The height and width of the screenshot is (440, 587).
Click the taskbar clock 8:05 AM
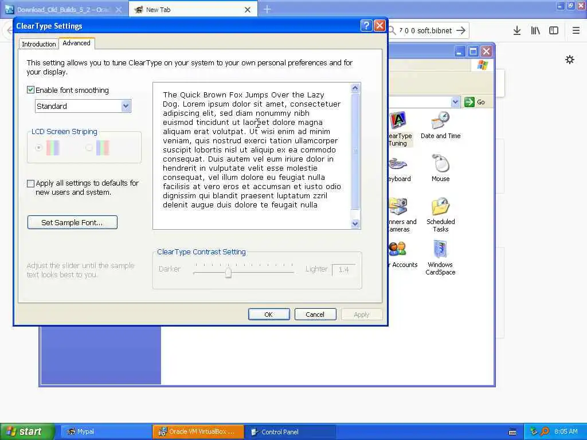coord(566,431)
